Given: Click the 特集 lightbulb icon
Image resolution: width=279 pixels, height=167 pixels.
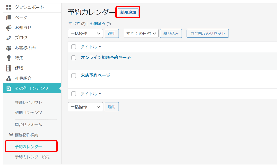Looking at the screenshot, I should pyautogui.click(x=9, y=58).
